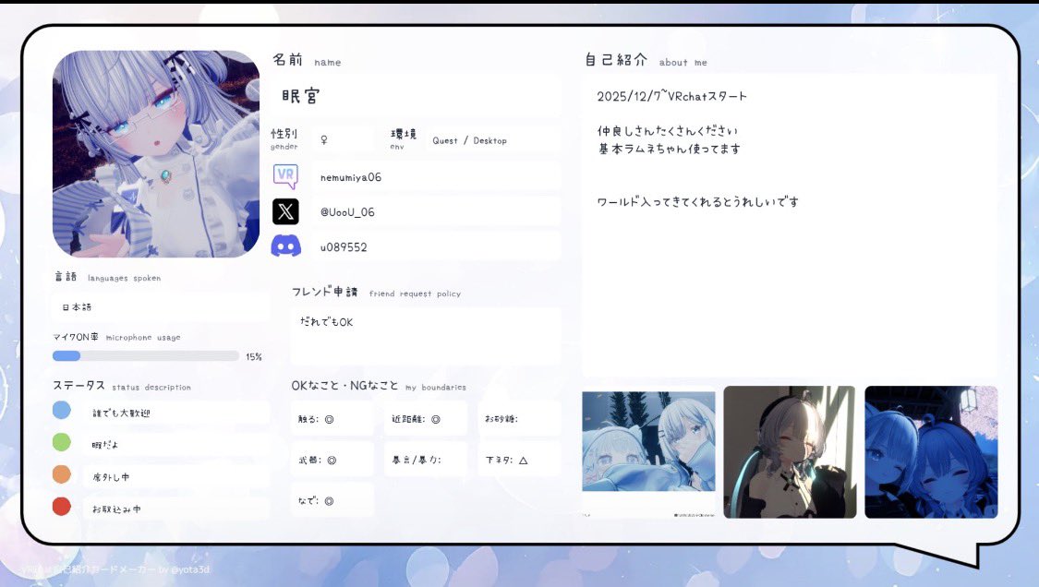The height and width of the screenshot is (587, 1039).
Task: Click the Quest / Desktop environment value
Action: 469,140
